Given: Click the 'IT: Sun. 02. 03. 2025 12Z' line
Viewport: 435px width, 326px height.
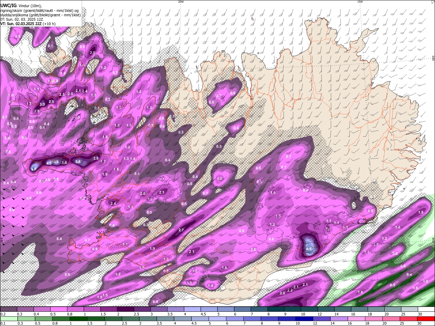Looking at the screenshot, I should (22, 19).
